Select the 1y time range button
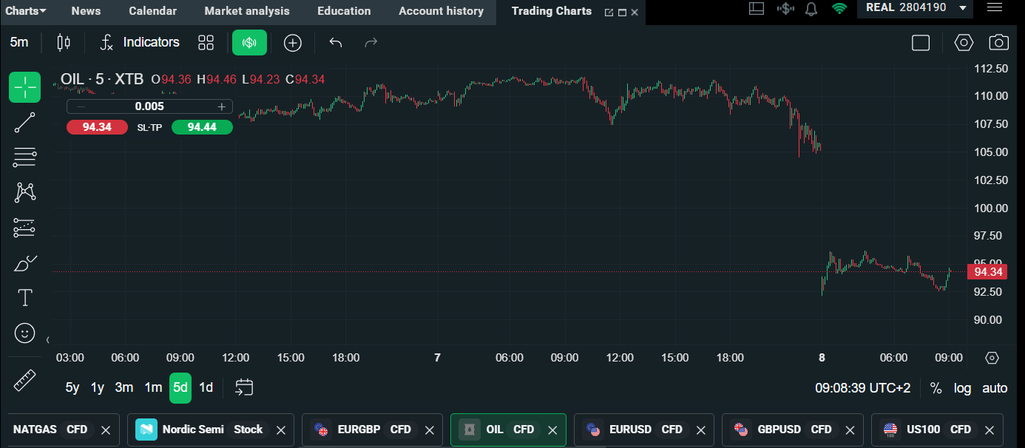This screenshot has width=1025, height=448. point(97,387)
